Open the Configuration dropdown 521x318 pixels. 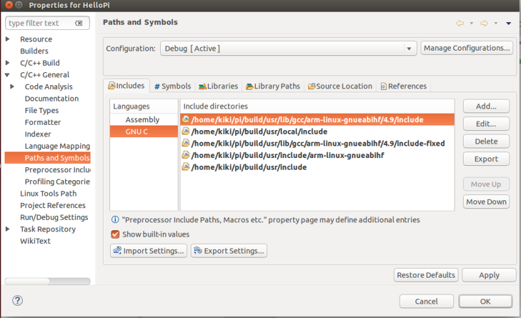tap(289, 49)
